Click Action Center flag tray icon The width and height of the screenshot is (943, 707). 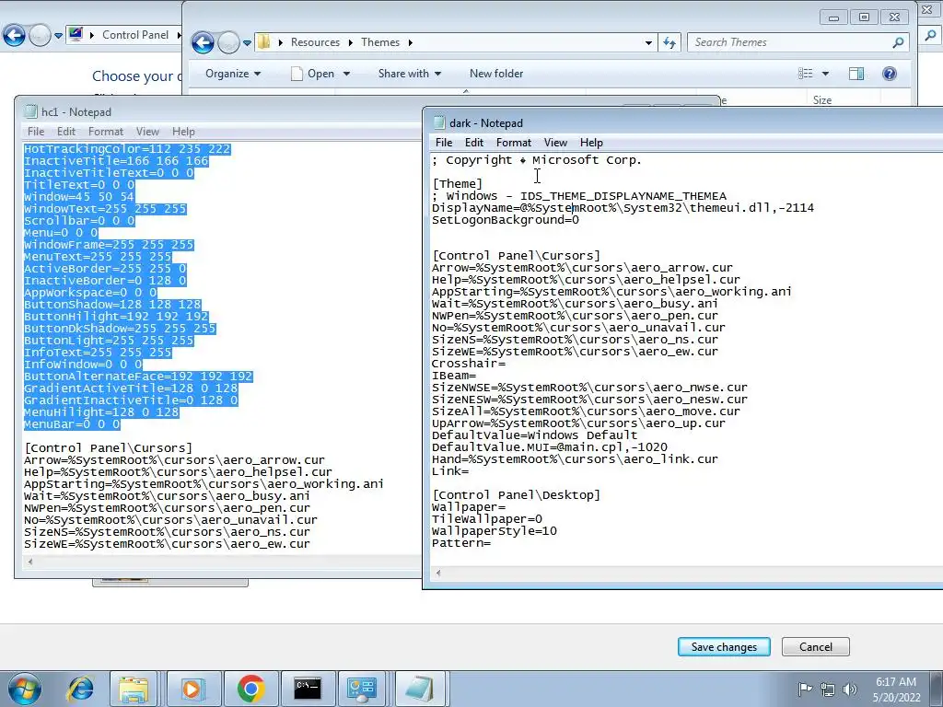[805, 689]
